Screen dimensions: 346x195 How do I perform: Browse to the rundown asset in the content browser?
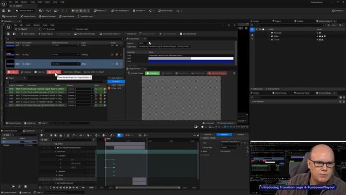pyautogui.click(x=14, y=34)
